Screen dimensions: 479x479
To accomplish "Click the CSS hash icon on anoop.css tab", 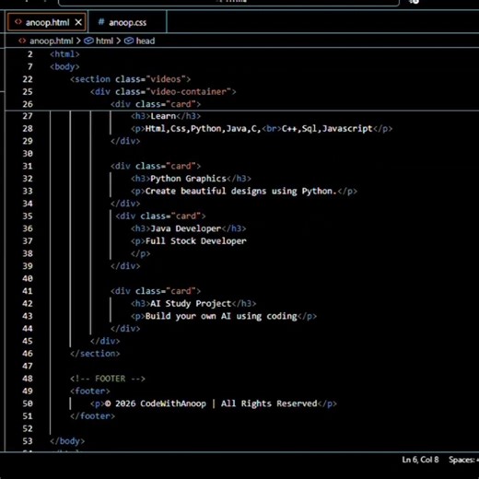I will pos(101,22).
